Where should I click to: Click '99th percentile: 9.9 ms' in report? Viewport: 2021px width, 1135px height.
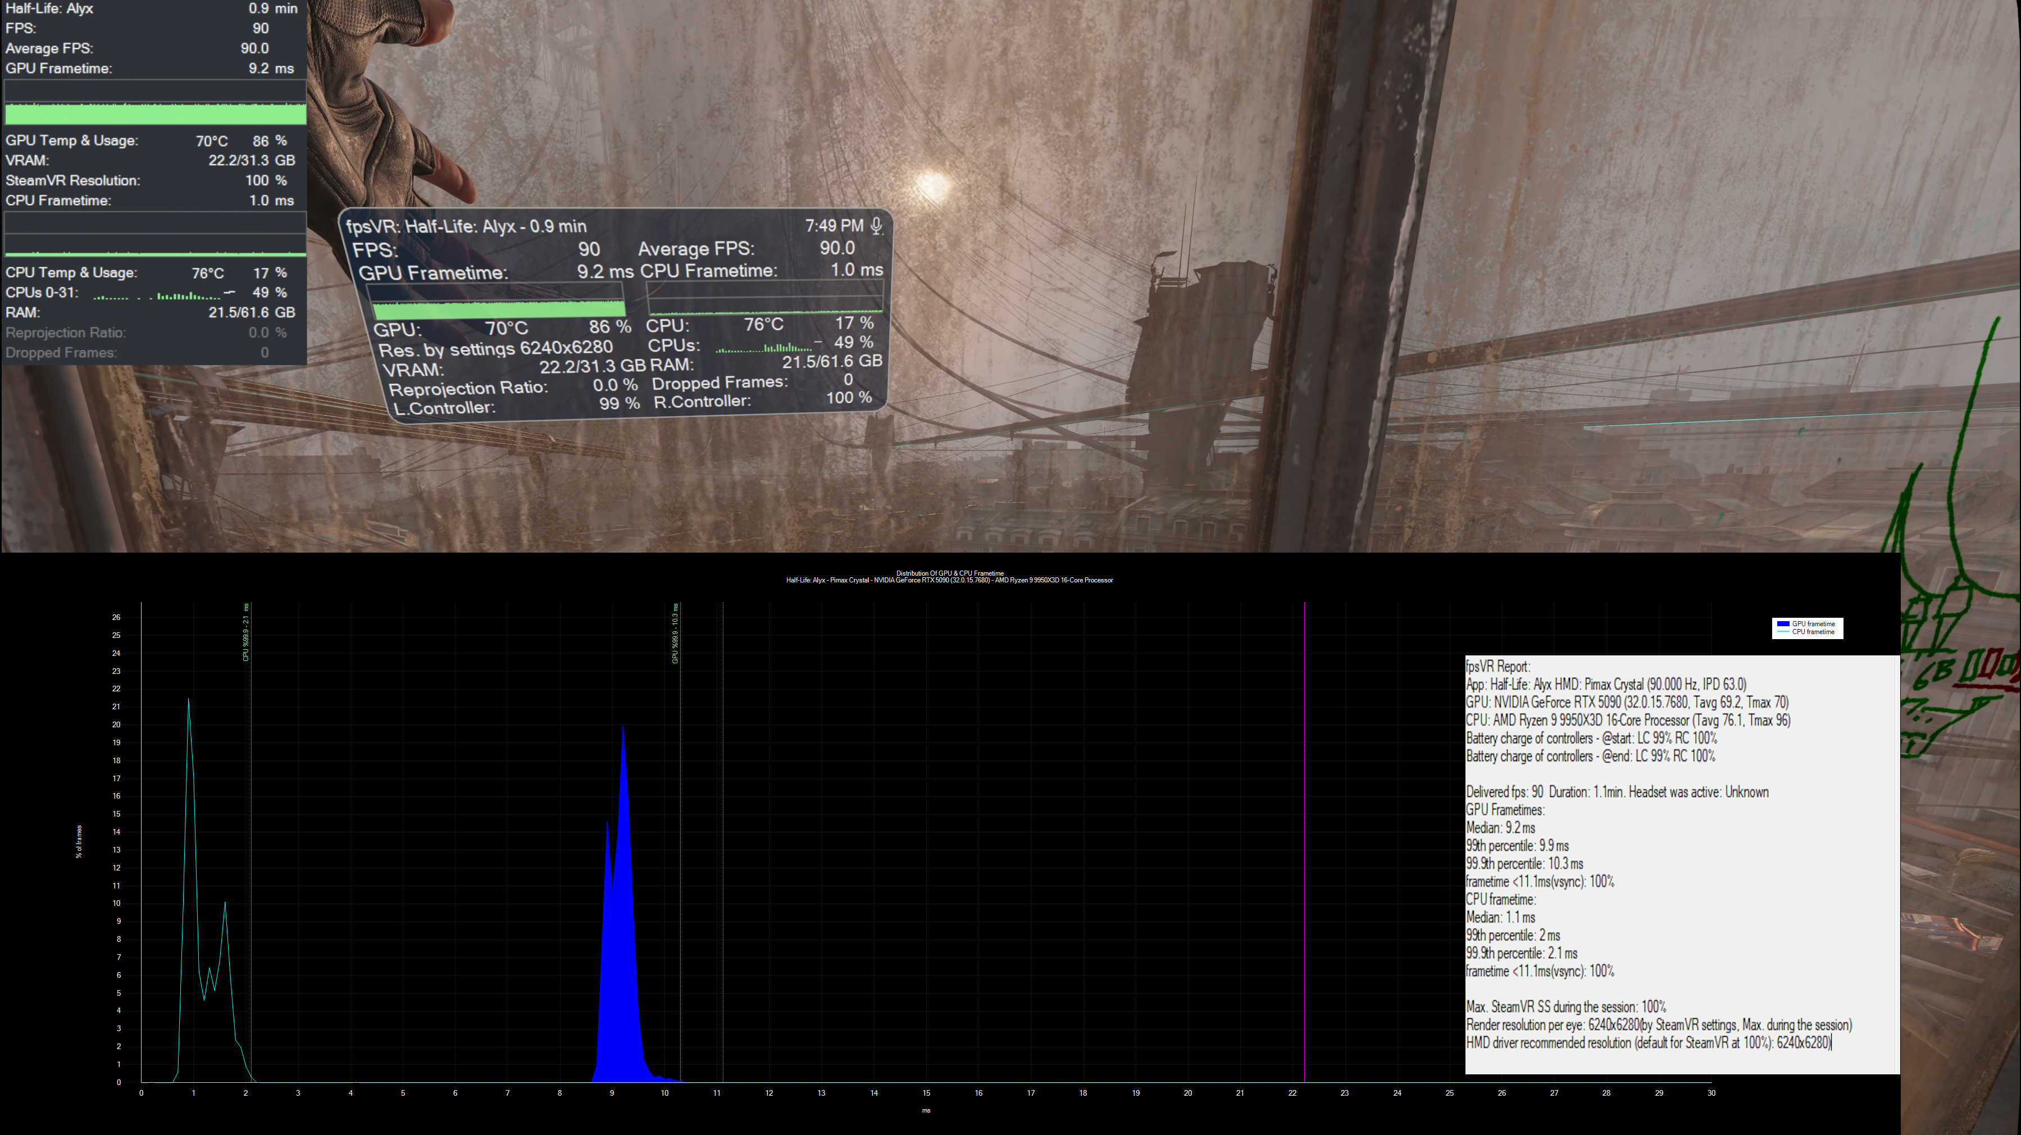click(x=1517, y=846)
